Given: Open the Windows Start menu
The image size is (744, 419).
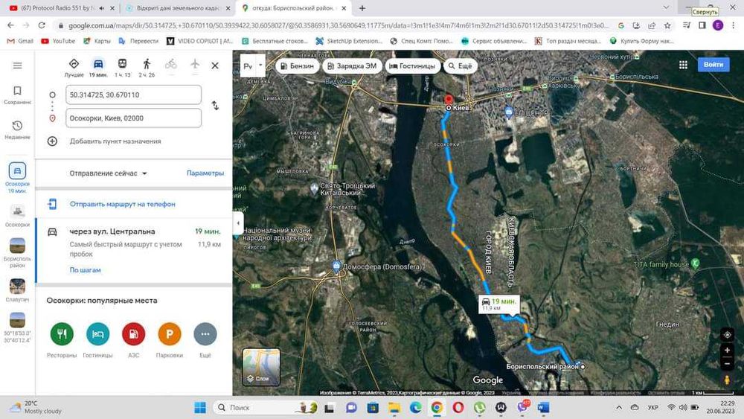Looking at the screenshot, I should click(200, 408).
